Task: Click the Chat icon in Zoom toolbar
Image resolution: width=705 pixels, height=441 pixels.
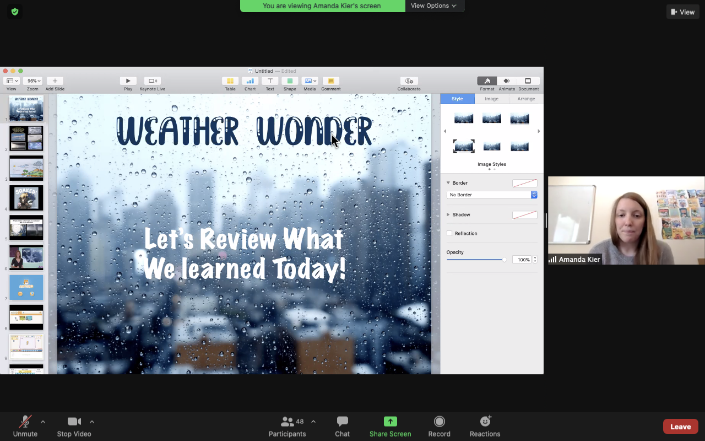Action: point(342,422)
